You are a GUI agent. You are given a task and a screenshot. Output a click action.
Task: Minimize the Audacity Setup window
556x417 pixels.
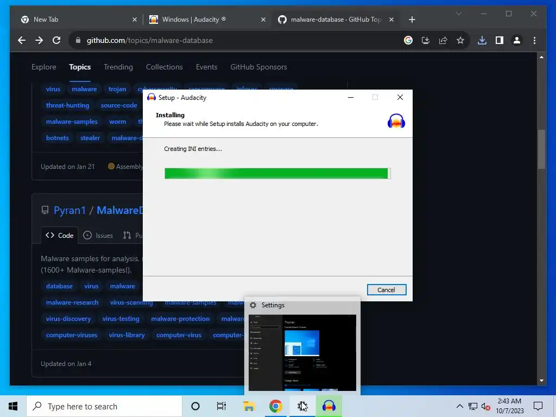point(351,97)
